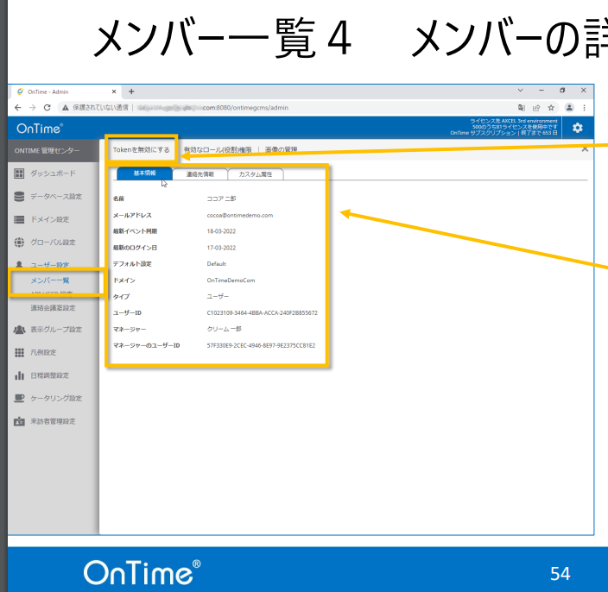Open 来訪者管理設定 in sidebar
The width and height of the screenshot is (608, 592).
(54, 421)
